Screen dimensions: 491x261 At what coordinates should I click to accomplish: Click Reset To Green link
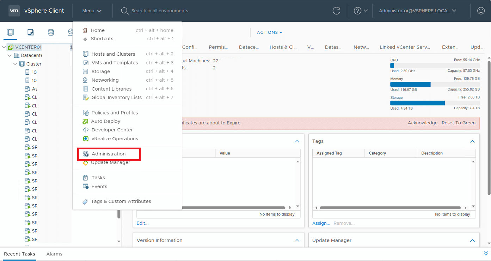pos(459,123)
